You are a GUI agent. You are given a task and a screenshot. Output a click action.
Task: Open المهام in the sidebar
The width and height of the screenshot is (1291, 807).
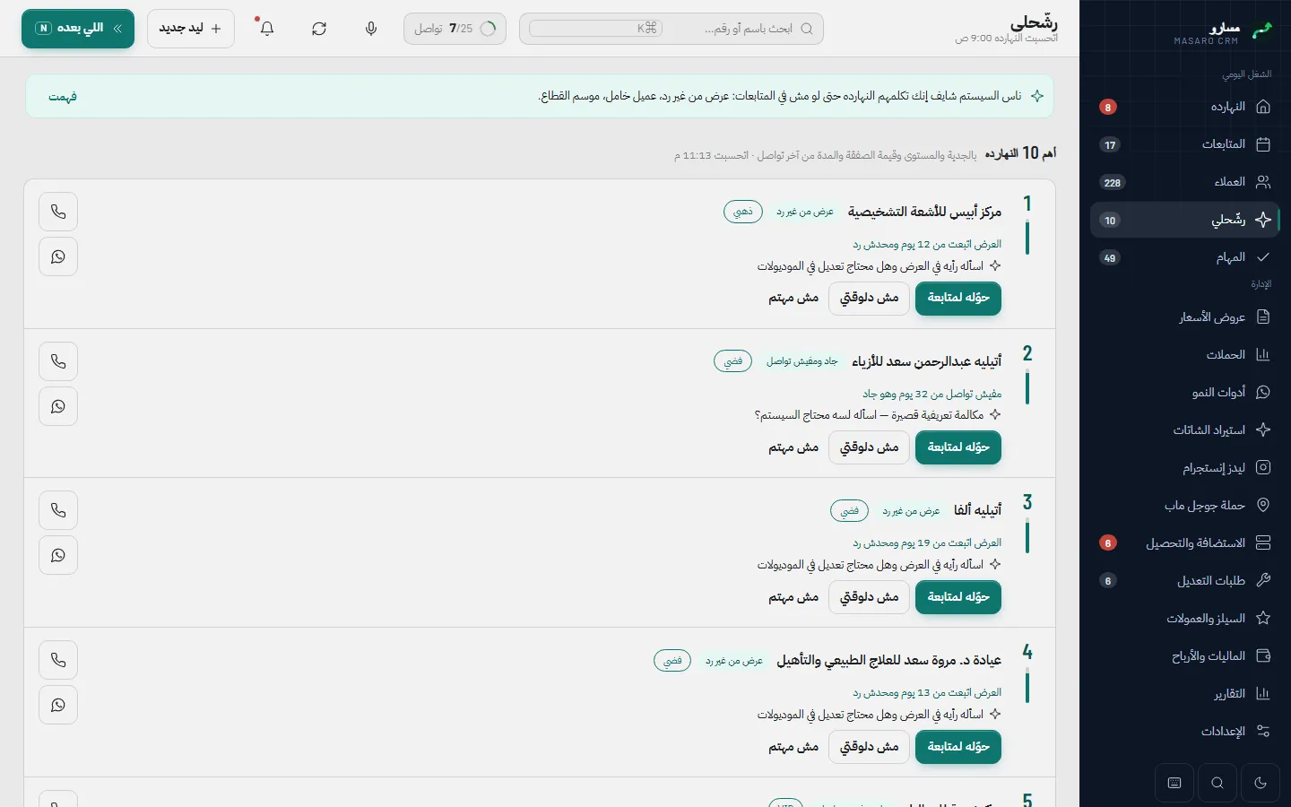click(1184, 257)
